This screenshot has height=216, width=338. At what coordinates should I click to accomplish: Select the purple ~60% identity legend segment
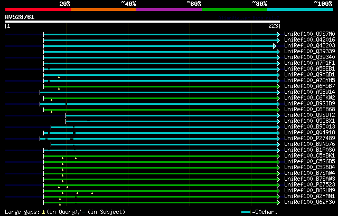tap(169, 9)
